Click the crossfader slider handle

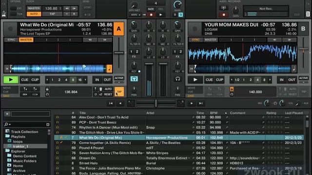(x=156, y=104)
